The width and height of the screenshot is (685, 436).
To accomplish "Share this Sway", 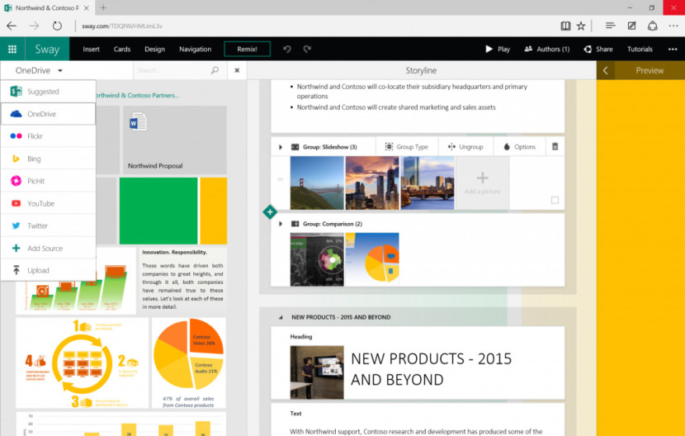I will coord(598,49).
